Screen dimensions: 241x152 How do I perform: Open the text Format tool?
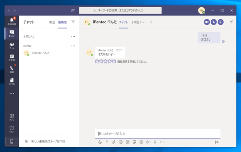point(100,142)
